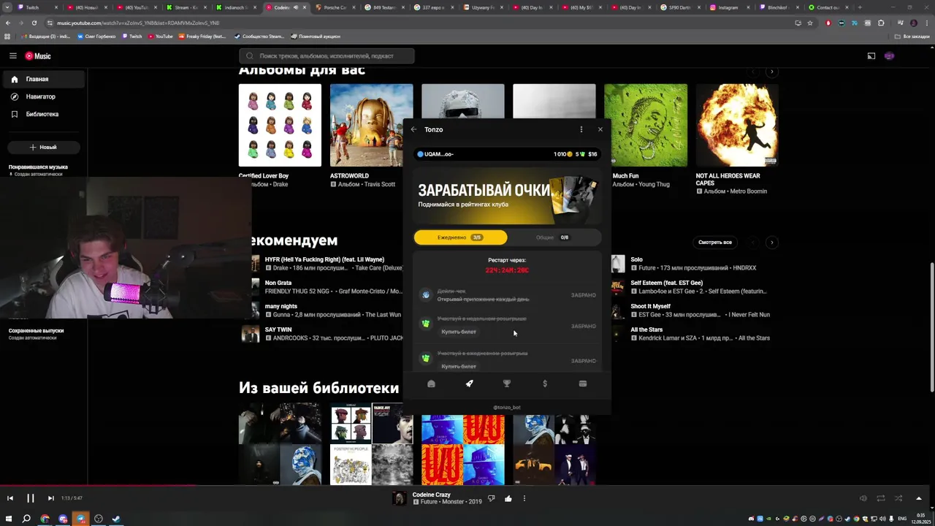Image resolution: width=935 pixels, height=526 pixels.
Task: Reload the browser page
Action: pos(34,23)
